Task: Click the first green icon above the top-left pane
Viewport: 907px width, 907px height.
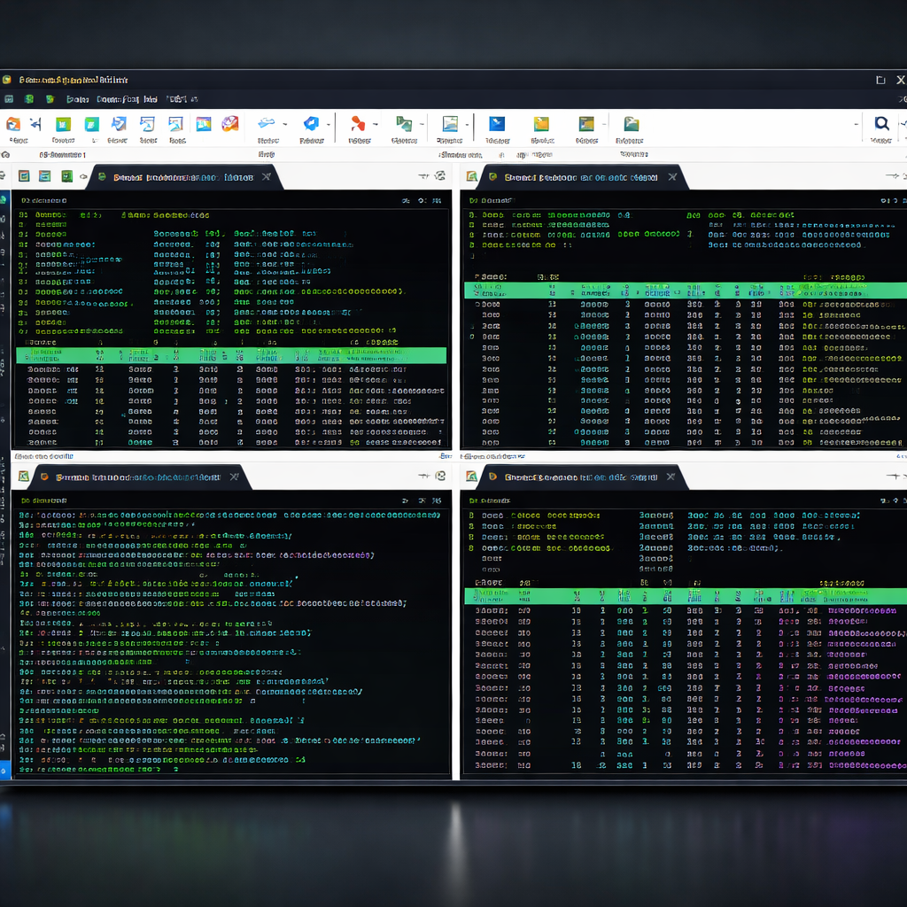Action: (x=25, y=177)
